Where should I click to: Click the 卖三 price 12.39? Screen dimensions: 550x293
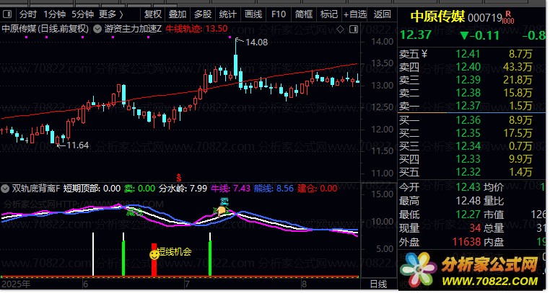tap(468, 80)
